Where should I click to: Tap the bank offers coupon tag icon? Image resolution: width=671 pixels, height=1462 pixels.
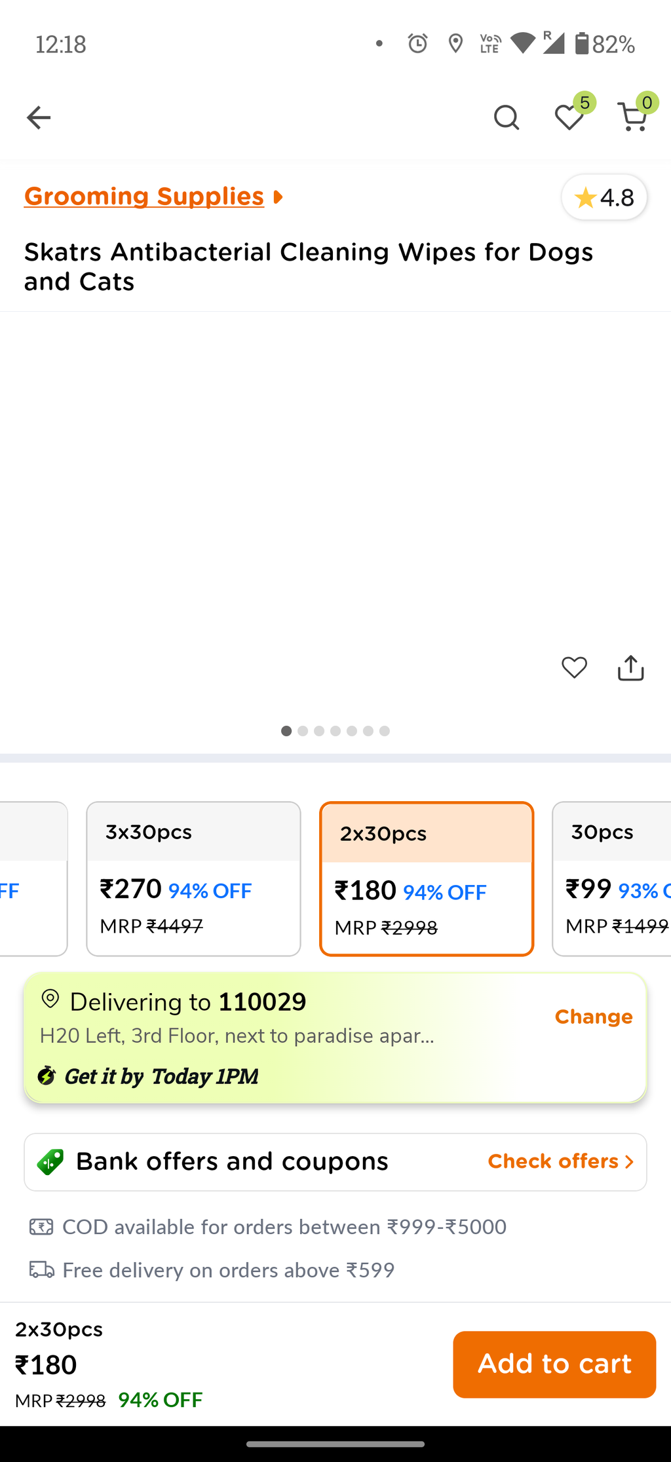[50, 1162]
